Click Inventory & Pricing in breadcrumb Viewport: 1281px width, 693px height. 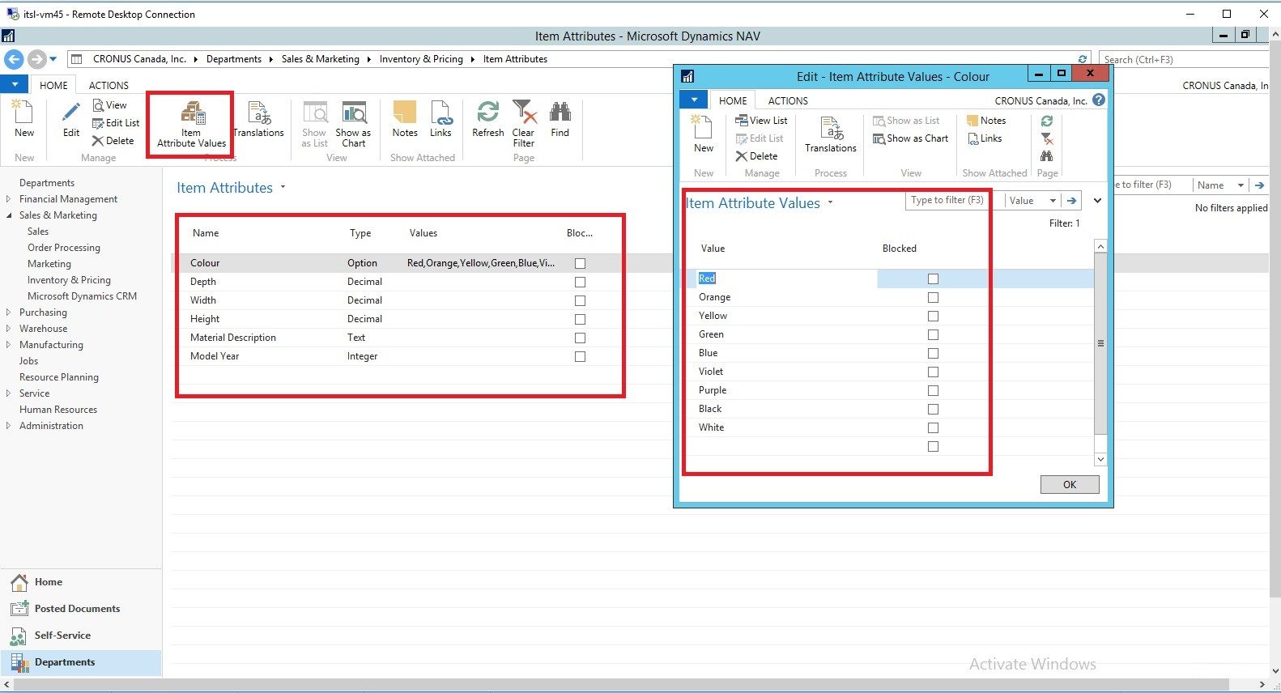pos(421,59)
